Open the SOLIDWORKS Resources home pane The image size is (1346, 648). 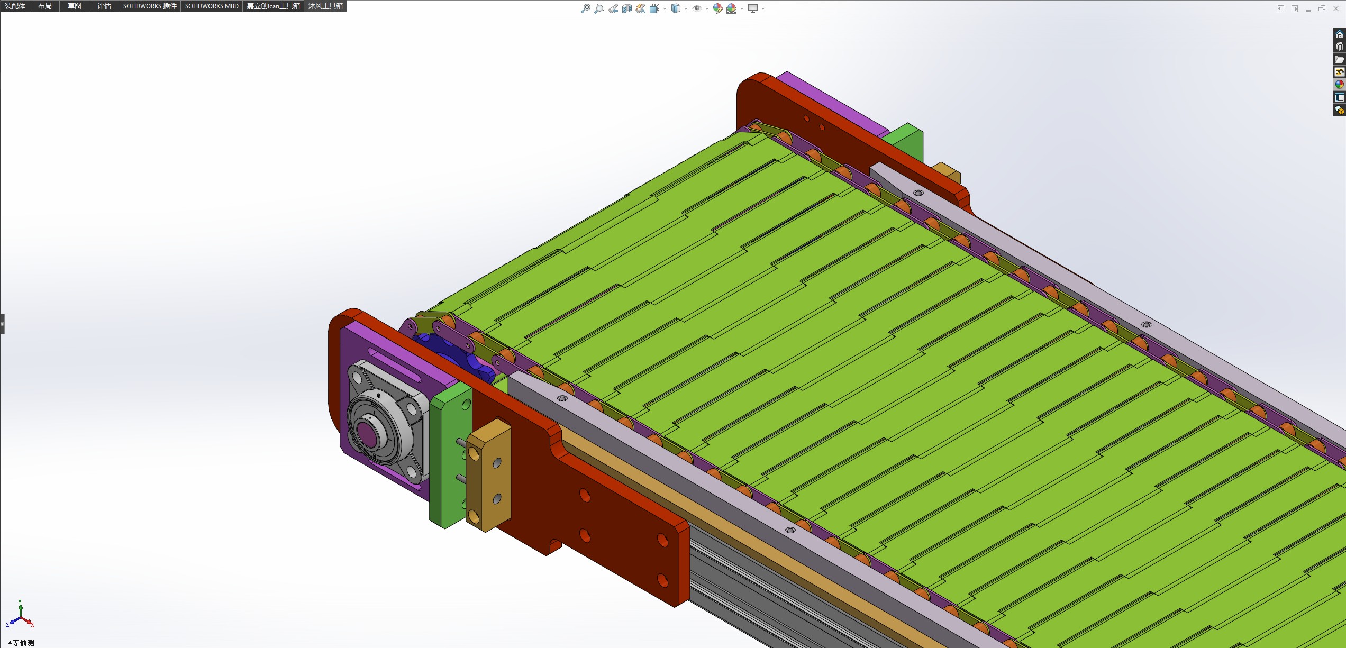click(1339, 34)
